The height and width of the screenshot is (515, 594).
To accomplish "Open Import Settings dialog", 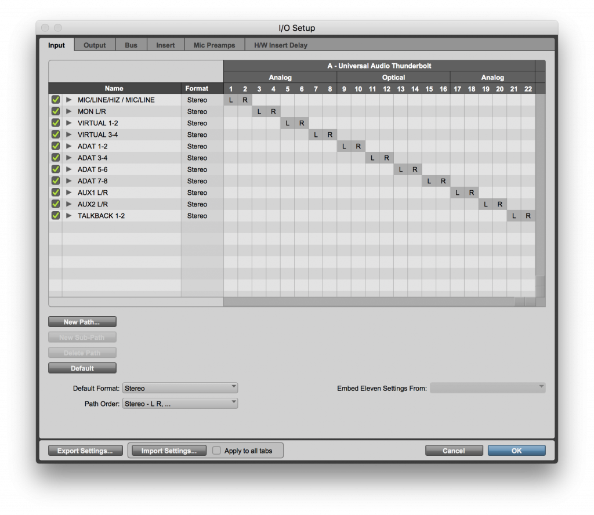I will pyautogui.click(x=168, y=450).
